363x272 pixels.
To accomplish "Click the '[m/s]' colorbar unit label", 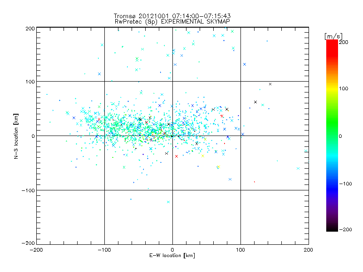I will click(x=334, y=36).
